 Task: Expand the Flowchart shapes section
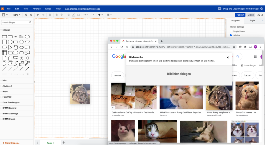click(x=7, y=97)
